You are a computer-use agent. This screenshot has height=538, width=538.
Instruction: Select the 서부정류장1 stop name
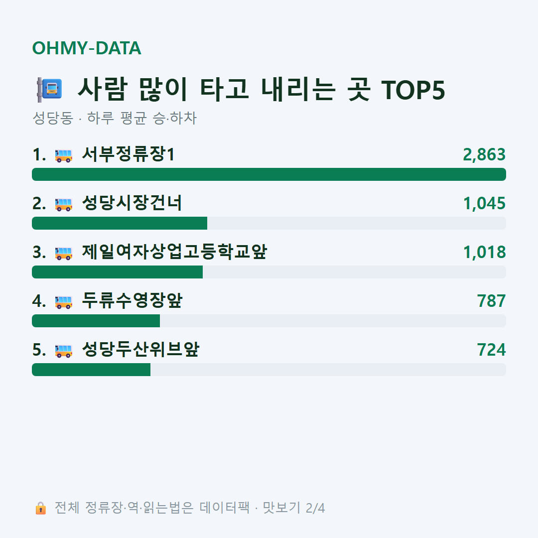point(129,154)
